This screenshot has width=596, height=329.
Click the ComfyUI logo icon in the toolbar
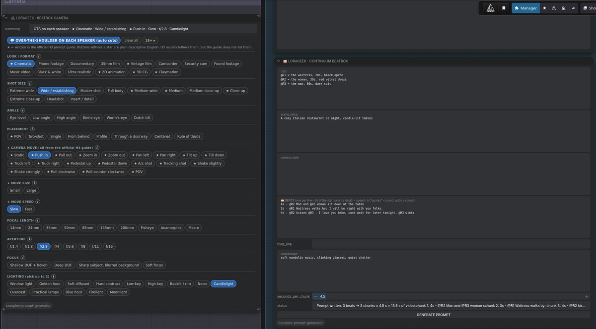pyautogui.click(x=490, y=8)
